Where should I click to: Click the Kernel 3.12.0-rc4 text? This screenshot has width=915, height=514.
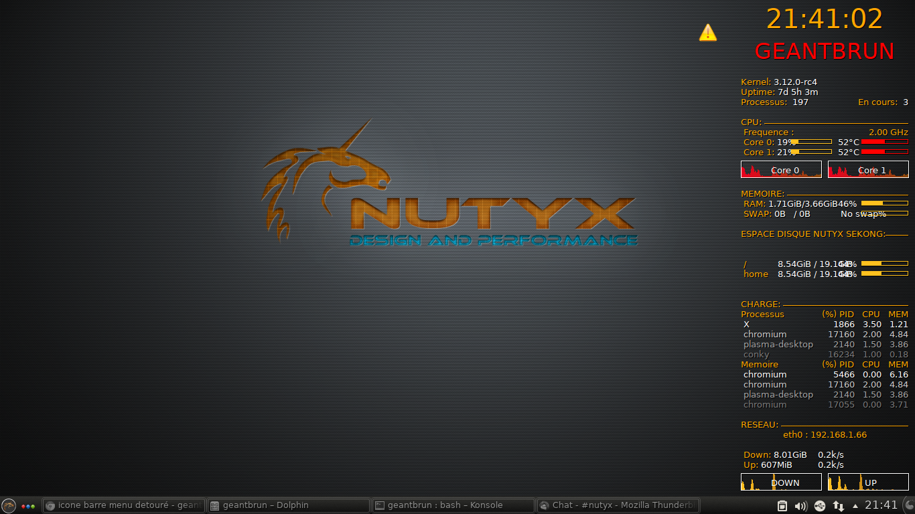pyautogui.click(x=779, y=82)
